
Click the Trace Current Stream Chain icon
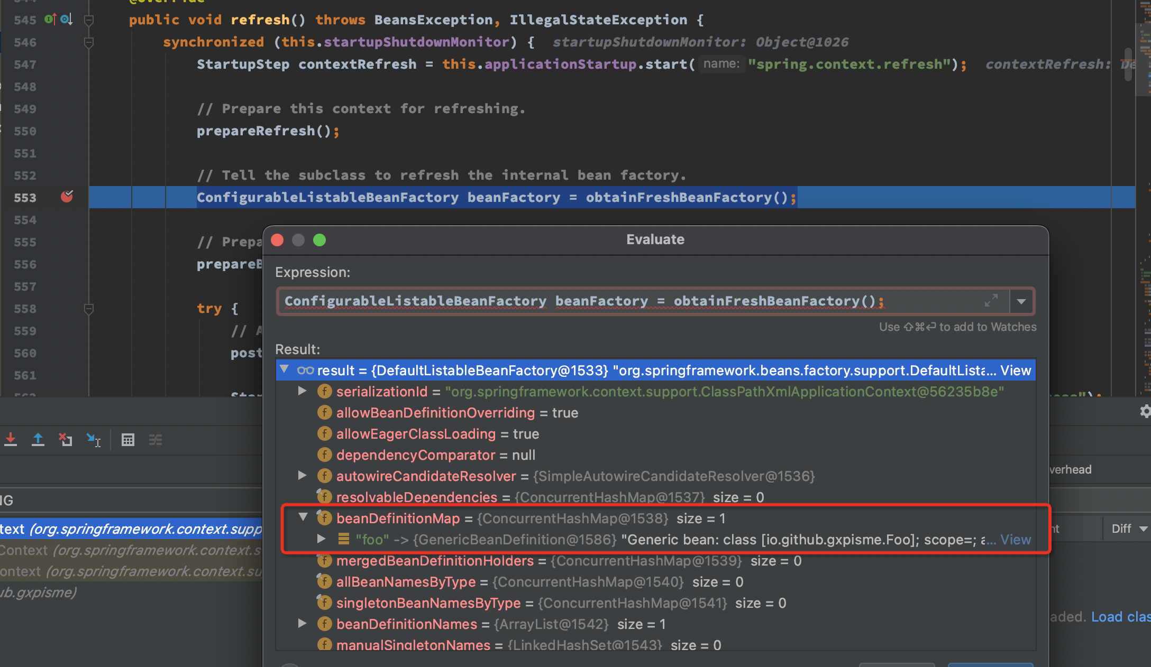tap(156, 440)
